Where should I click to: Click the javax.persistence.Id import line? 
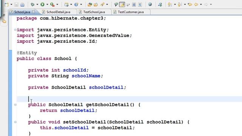pyautogui.click(x=57, y=41)
